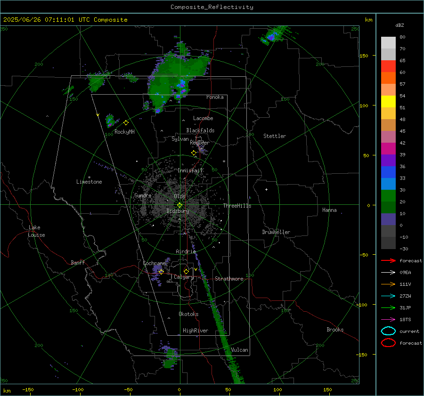Screen dimensions: 424x396
Task: Click the Didsbury city label
Action: pyautogui.click(x=178, y=211)
